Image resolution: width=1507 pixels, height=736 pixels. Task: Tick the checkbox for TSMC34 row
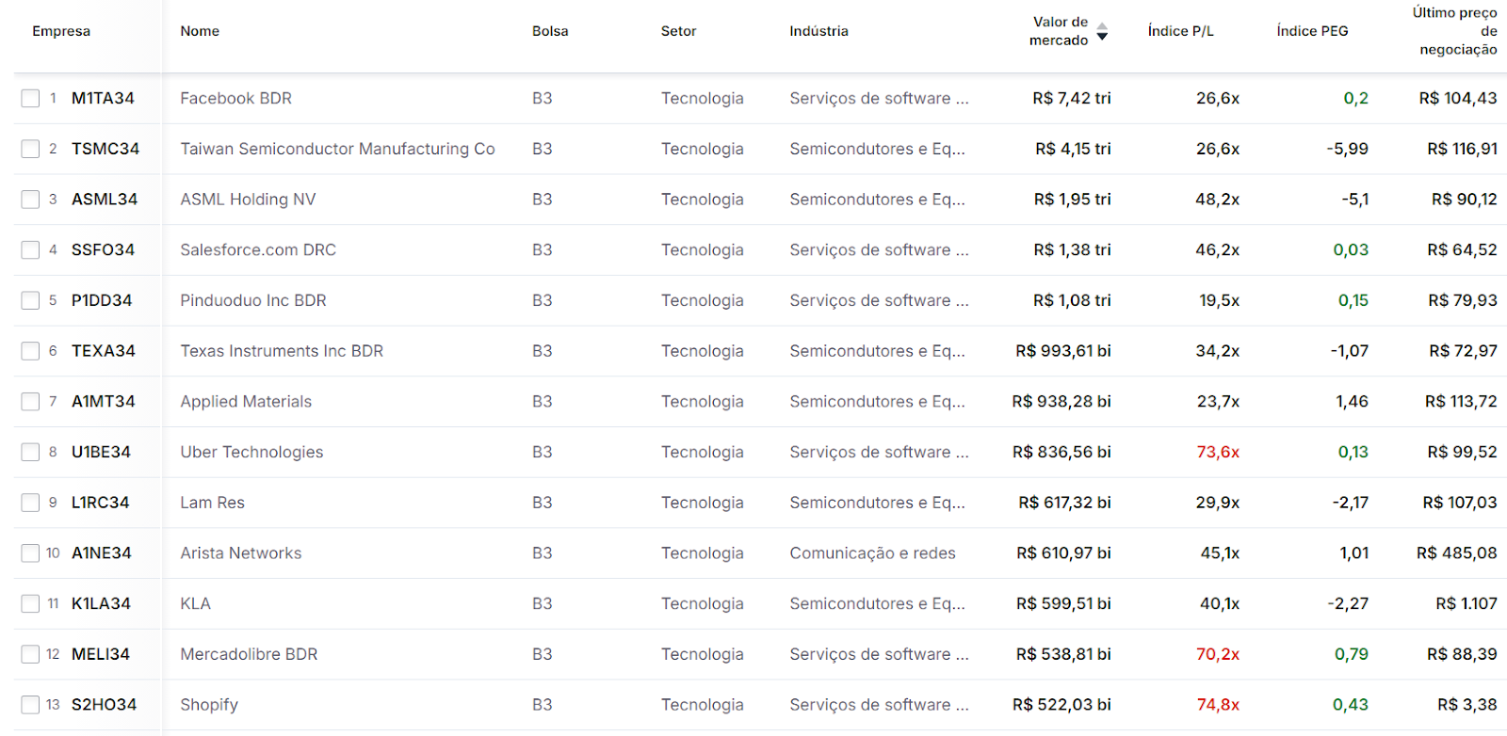pos(31,149)
